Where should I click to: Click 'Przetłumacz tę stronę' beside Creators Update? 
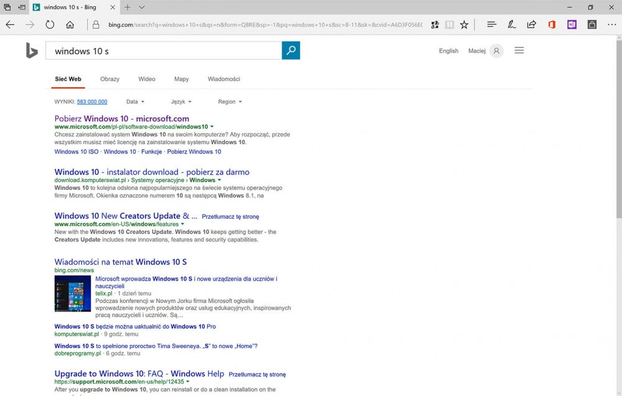[231, 217]
